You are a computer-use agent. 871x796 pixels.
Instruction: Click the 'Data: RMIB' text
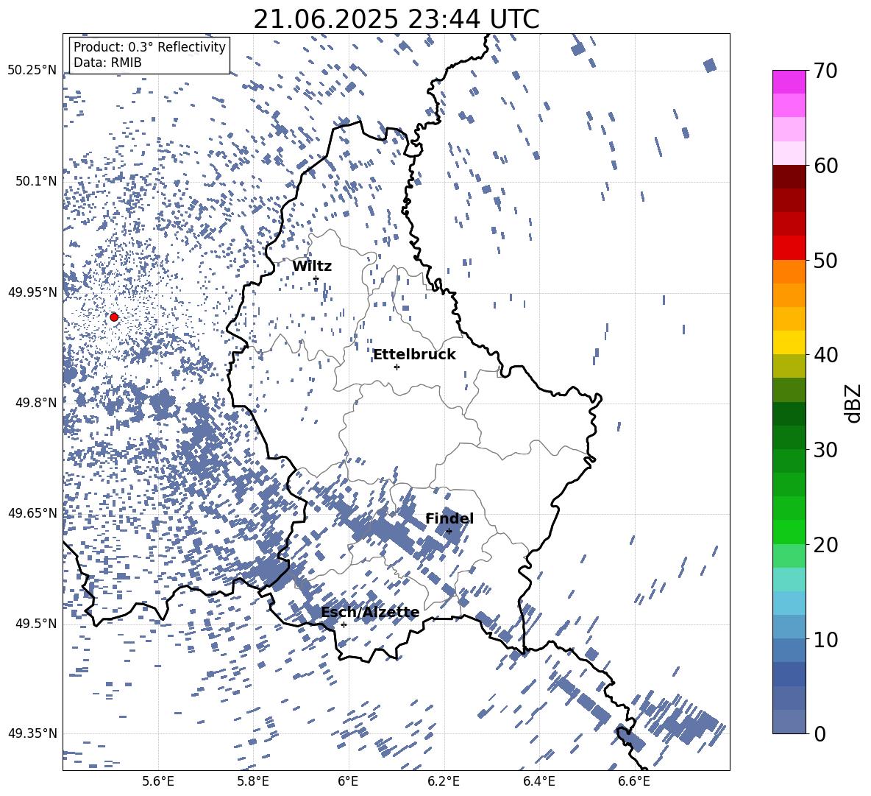click(107, 63)
